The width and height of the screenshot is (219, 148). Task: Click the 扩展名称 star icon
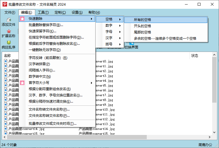[9, 31]
